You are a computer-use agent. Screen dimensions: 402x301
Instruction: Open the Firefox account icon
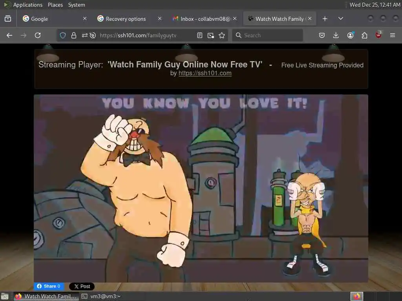pyautogui.click(x=350, y=35)
